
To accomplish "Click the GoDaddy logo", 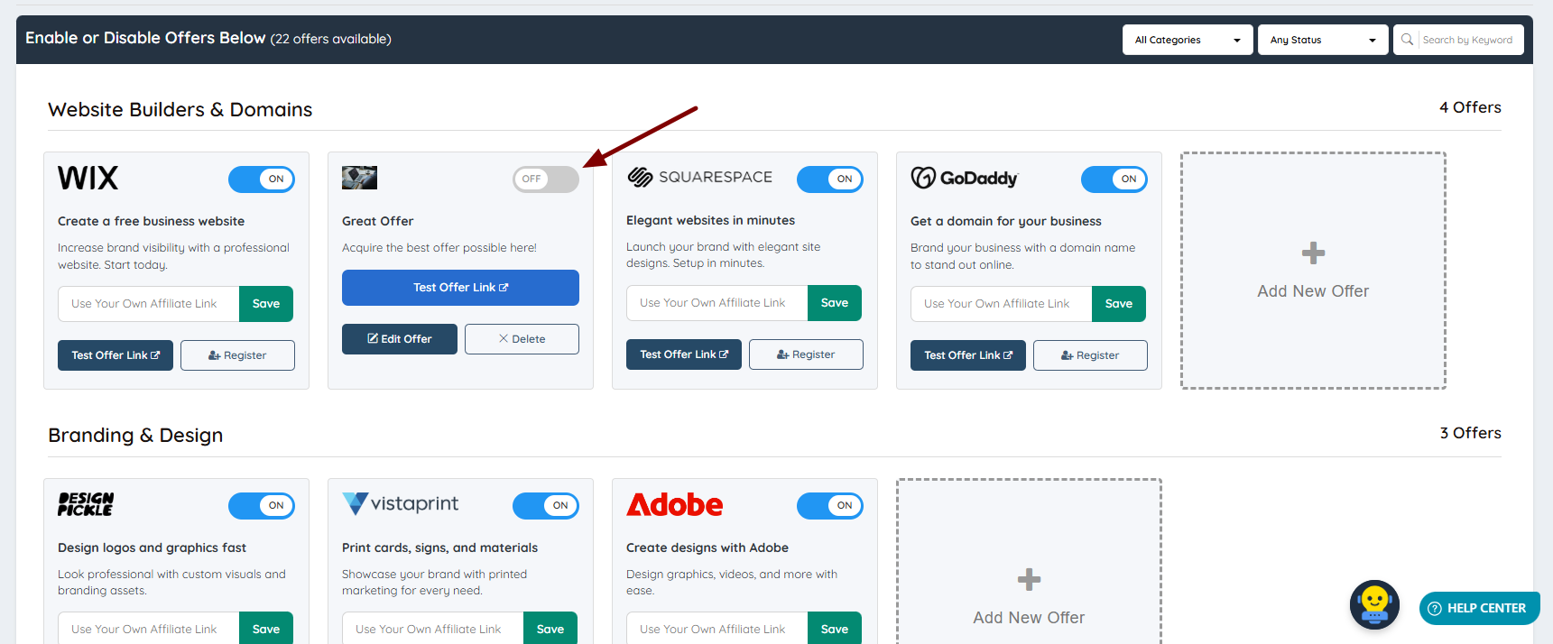I will point(964,178).
